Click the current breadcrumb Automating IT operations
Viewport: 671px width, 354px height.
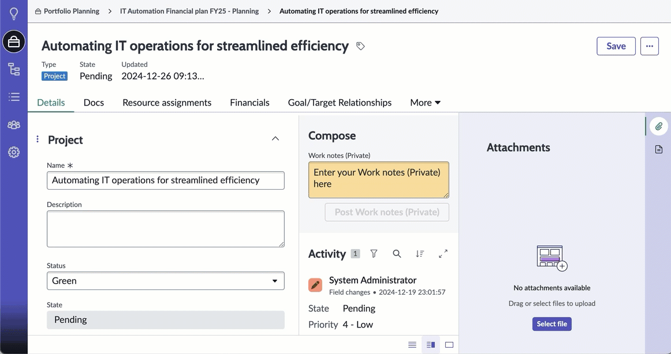pos(359,11)
